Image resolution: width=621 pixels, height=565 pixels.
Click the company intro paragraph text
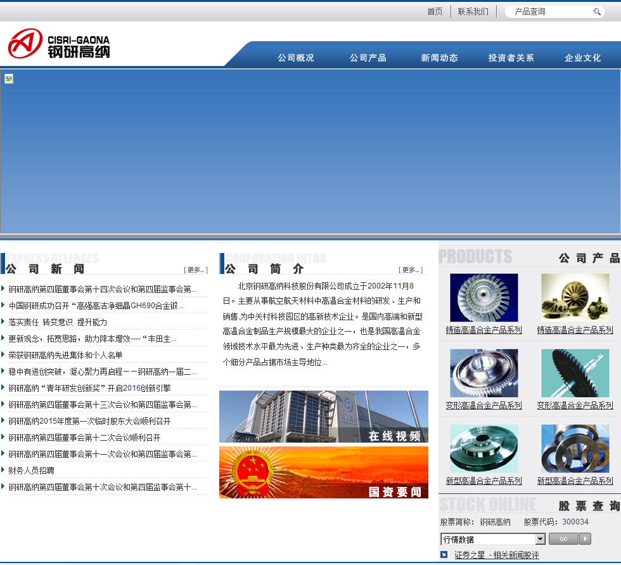(323, 323)
